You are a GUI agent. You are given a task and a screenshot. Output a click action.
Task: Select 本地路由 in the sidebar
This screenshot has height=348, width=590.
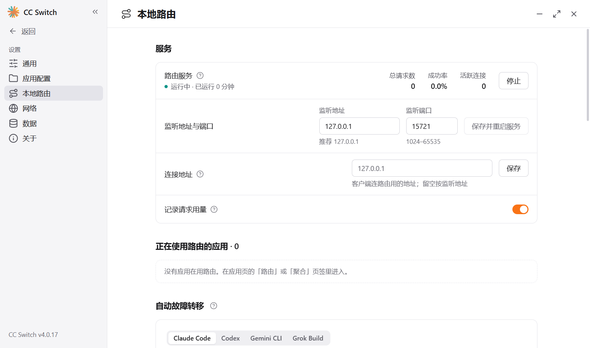click(54, 94)
